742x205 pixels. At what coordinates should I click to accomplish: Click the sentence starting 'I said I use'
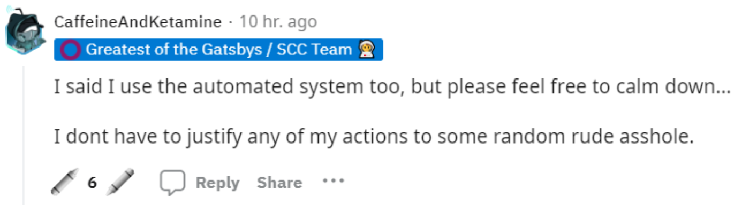[x=392, y=87]
